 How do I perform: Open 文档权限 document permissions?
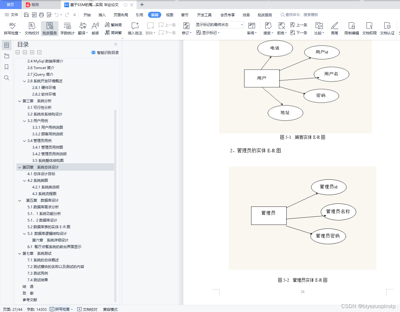(x=369, y=29)
